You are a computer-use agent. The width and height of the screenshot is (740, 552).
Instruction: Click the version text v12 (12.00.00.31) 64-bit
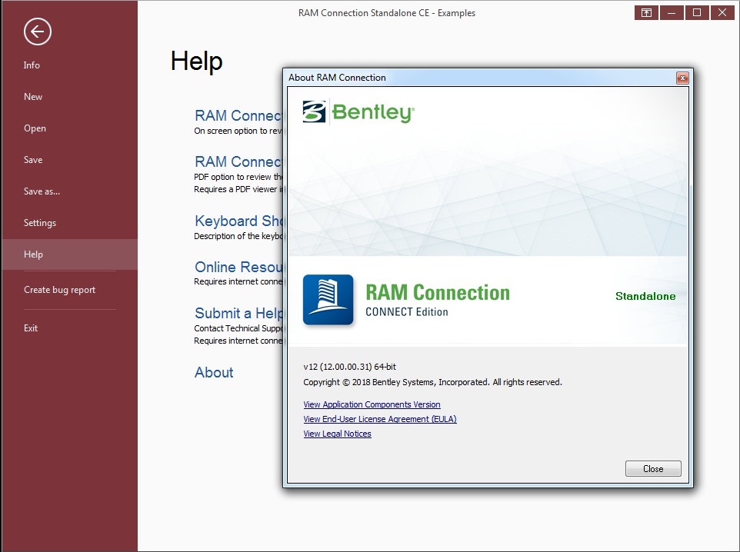click(x=350, y=367)
